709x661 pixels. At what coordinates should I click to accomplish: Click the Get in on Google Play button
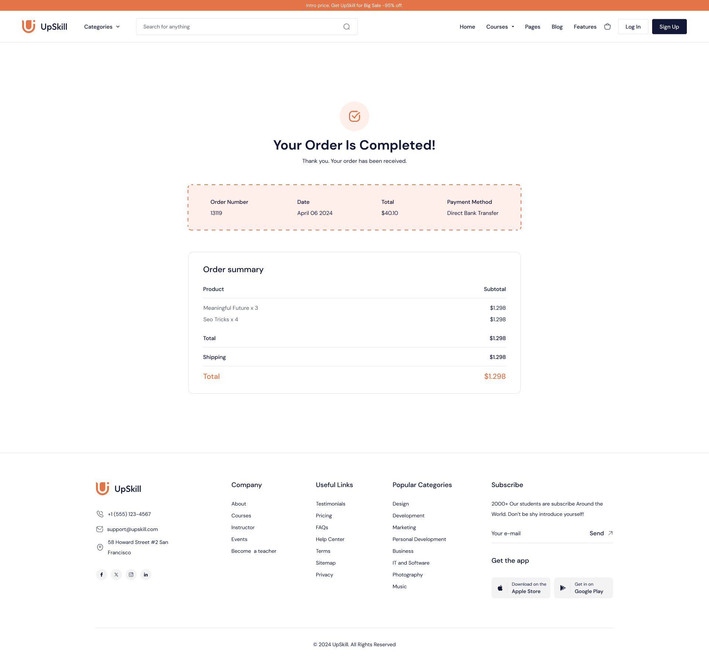583,588
